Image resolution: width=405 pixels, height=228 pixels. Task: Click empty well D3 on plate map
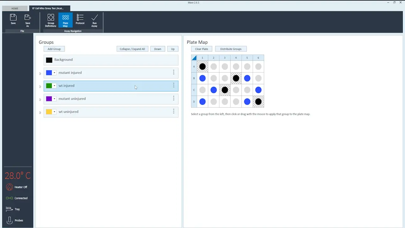(x=225, y=102)
